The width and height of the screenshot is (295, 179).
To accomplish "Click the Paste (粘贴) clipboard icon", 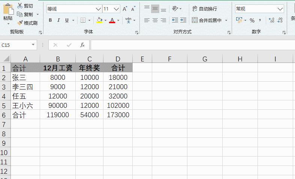I will (x=8, y=9).
